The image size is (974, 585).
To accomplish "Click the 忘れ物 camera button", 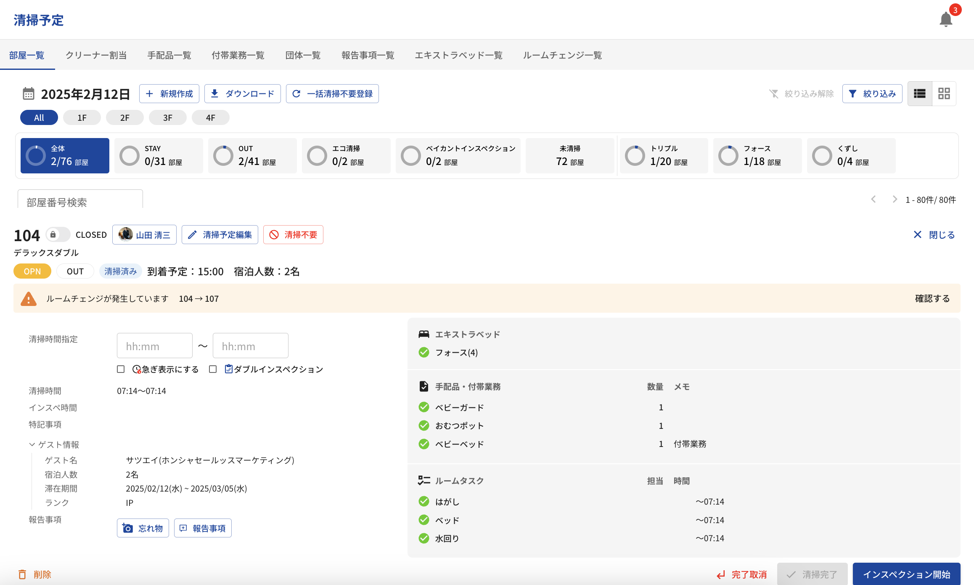I will pos(143,528).
